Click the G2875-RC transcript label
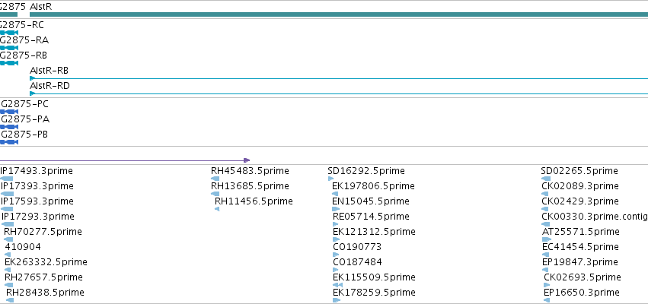Image resolution: width=648 pixels, height=304 pixels. (x=21, y=25)
